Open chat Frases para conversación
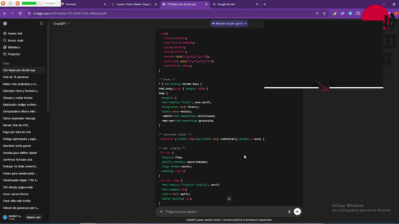The width and height of the screenshot is (399, 224). [23, 174]
